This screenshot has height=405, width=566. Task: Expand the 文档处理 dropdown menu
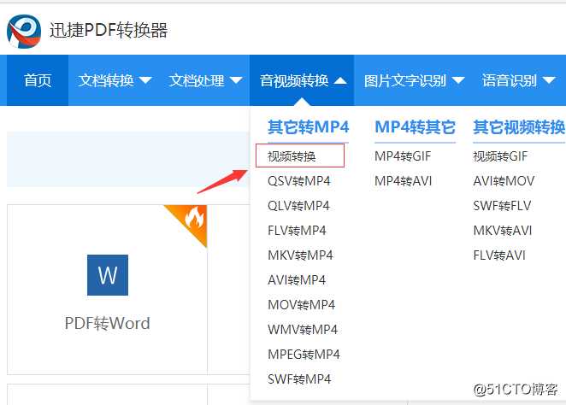[x=208, y=80]
